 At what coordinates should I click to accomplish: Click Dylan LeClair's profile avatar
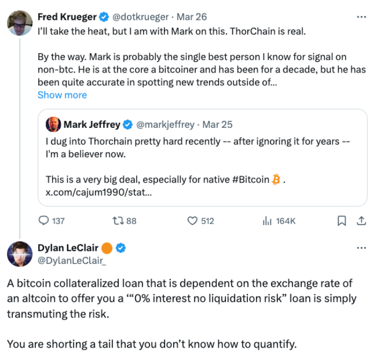point(19,253)
